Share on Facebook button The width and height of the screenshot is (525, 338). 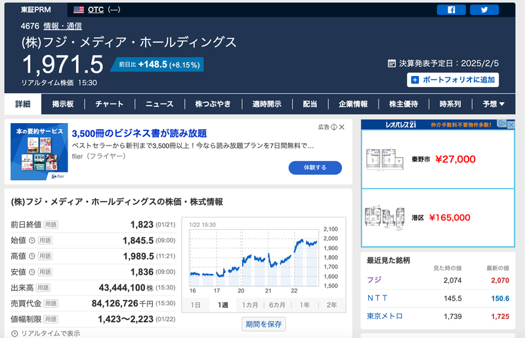pyautogui.click(x=451, y=10)
